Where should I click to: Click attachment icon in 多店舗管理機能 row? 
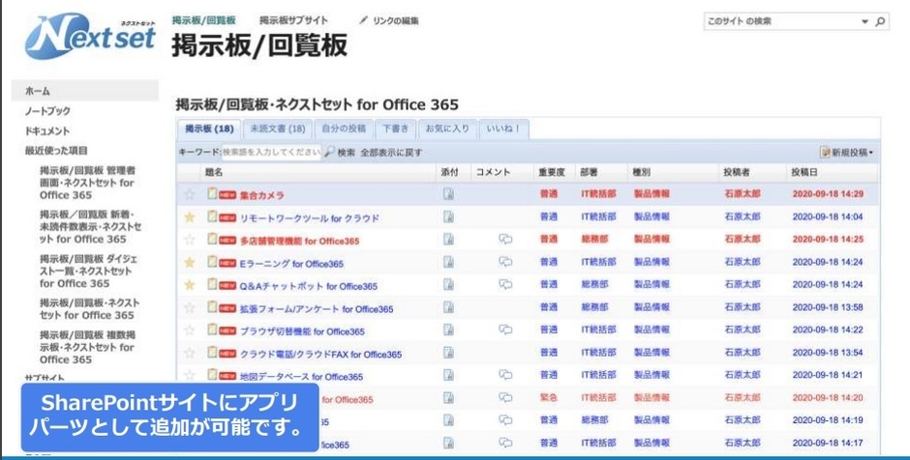click(x=448, y=240)
